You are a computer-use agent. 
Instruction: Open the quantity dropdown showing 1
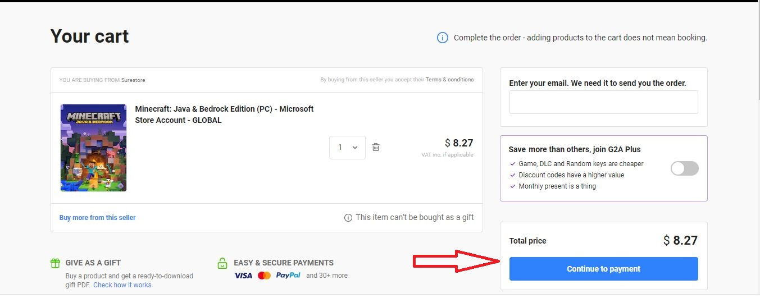pos(347,148)
